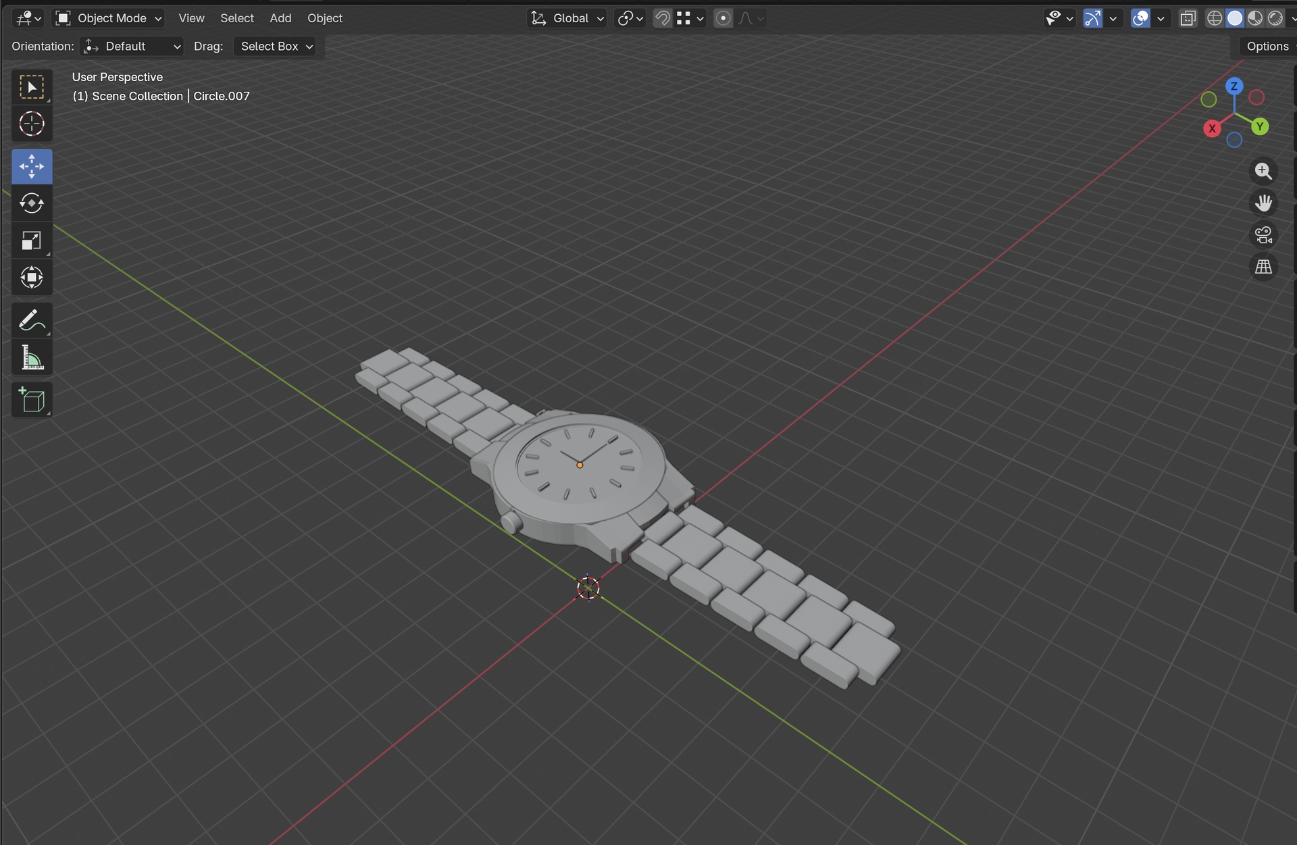The height and width of the screenshot is (845, 1297).
Task: Select the combined Transform tool
Action: tap(32, 277)
